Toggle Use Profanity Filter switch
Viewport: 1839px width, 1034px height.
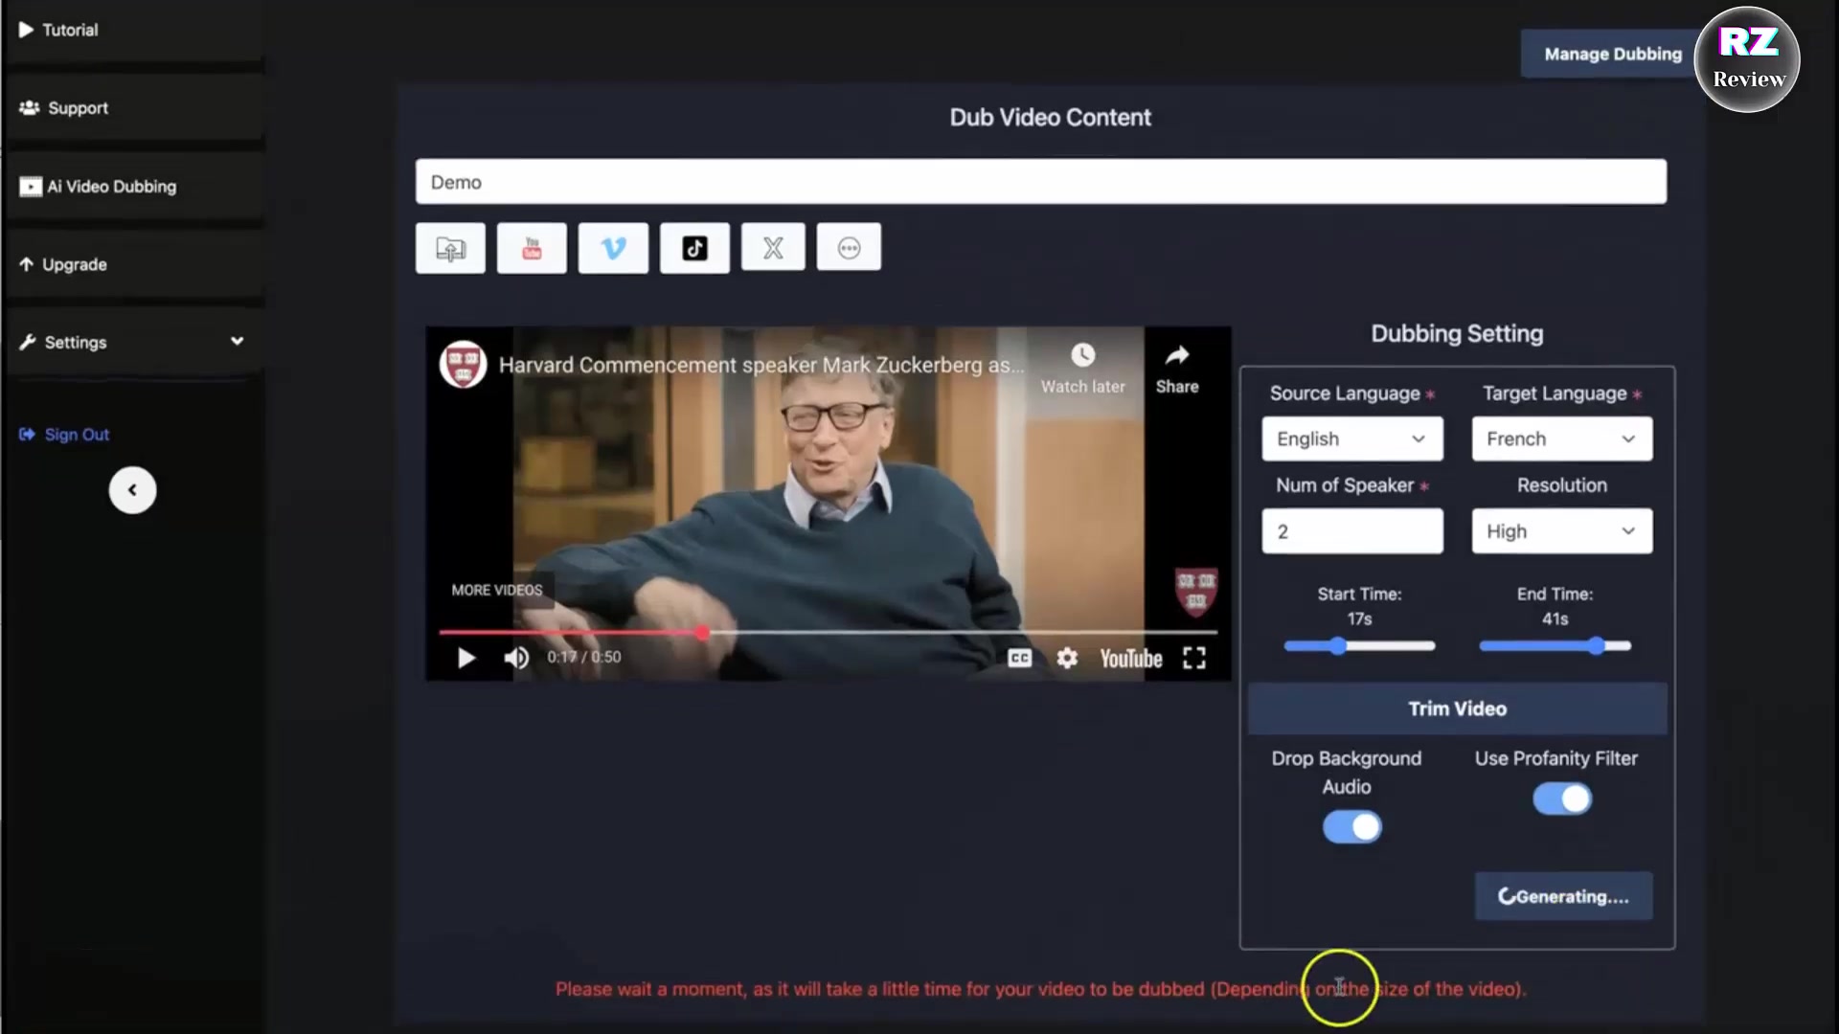coord(1562,798)
